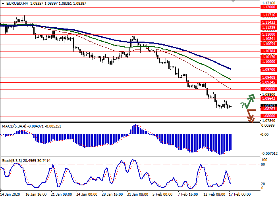The image size is (278, 198).
Task: Click the green question mark symbol
Action: point(242,105)
